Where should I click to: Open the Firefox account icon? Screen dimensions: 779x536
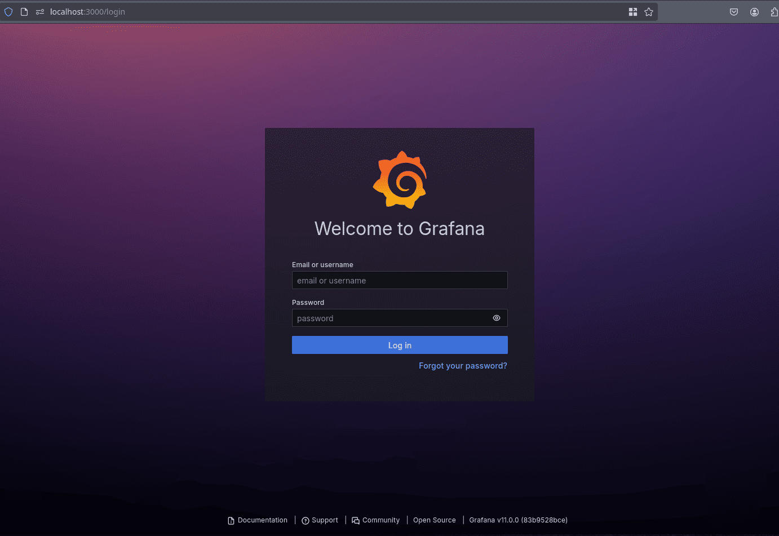click(754, 12)
